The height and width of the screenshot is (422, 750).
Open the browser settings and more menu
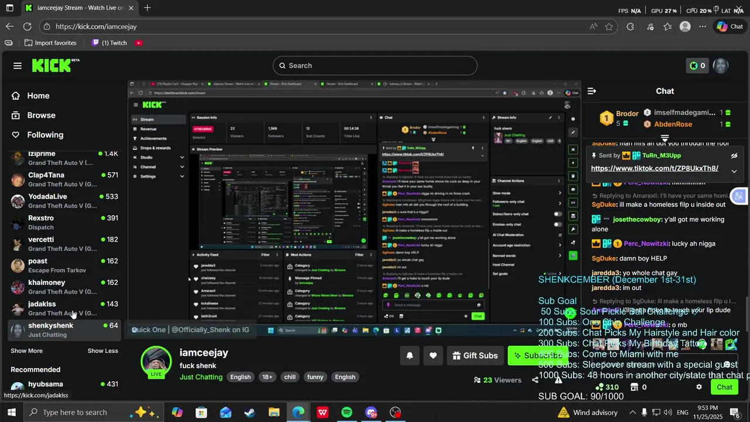[703, 26]
